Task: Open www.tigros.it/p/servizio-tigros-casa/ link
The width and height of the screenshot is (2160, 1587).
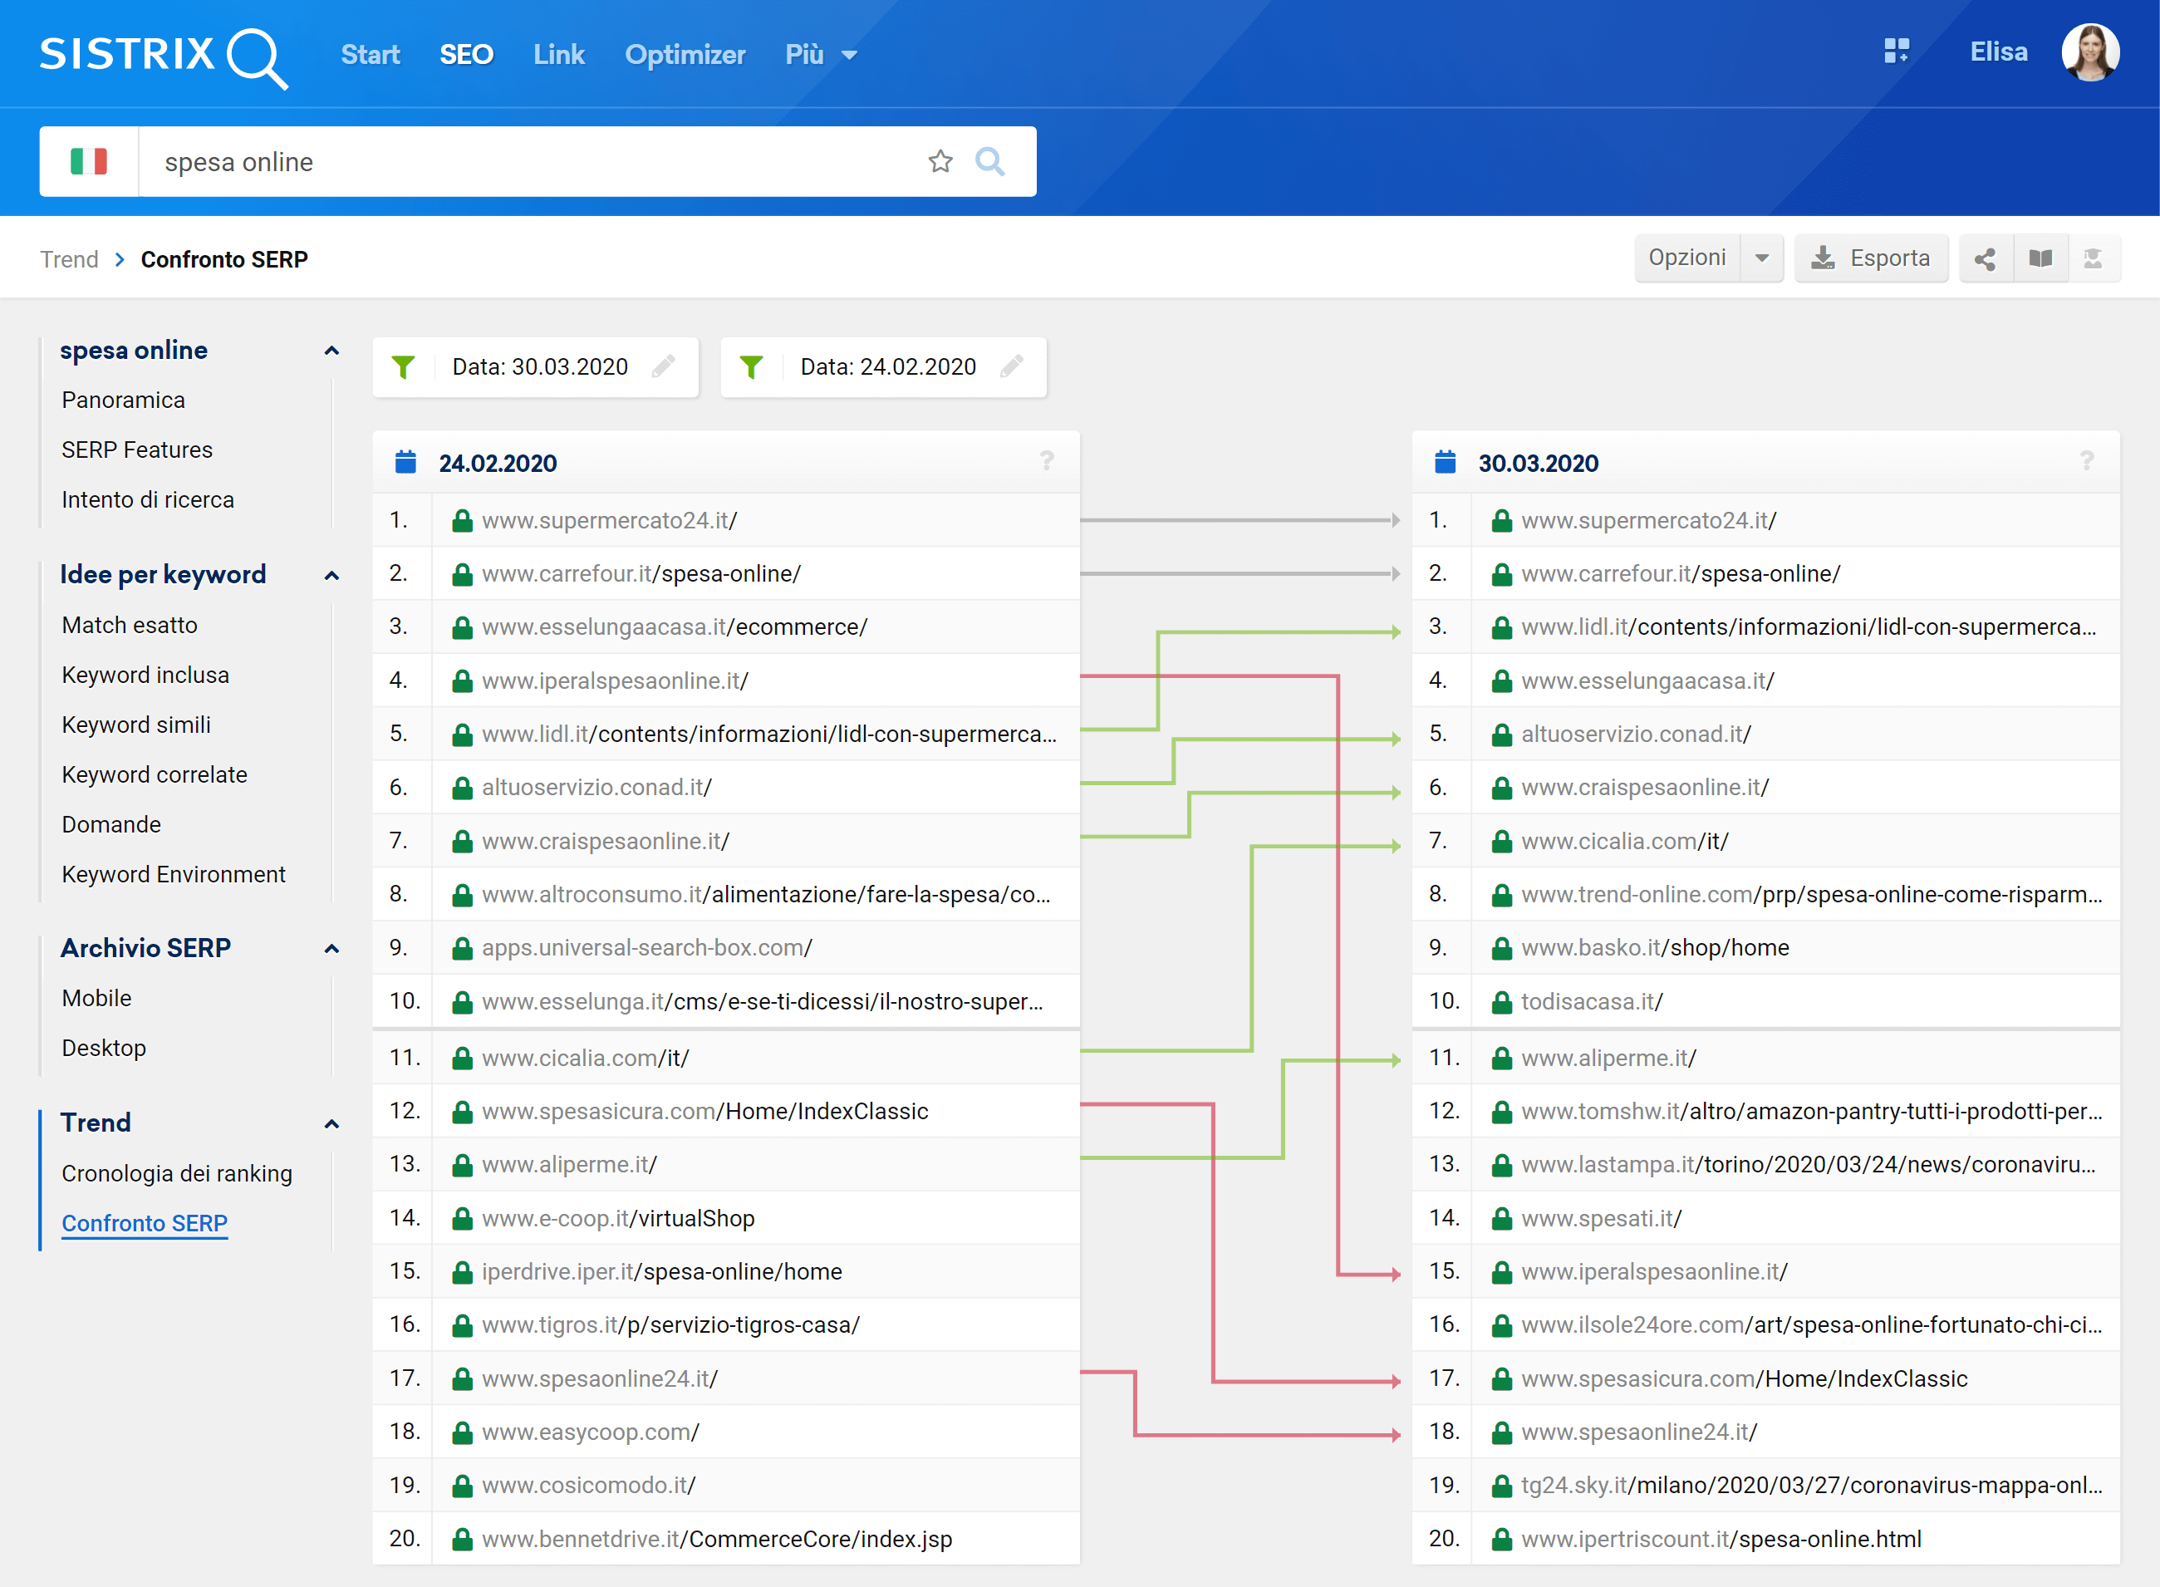Action: pyautogui.click(x=670, y=1326)
